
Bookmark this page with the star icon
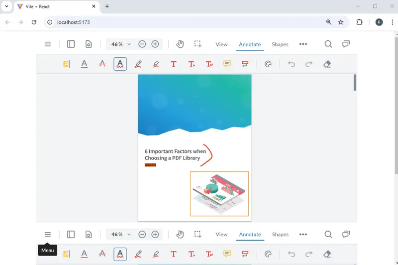point(341,22)
